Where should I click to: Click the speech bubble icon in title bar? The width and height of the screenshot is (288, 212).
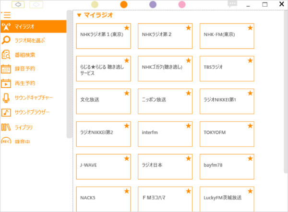tap(232, 4)
